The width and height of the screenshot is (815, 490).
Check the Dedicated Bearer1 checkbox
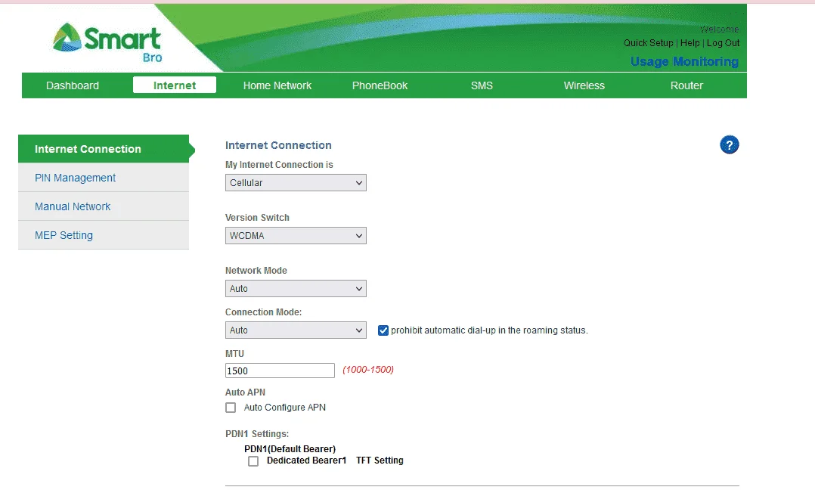click(253, 461)
